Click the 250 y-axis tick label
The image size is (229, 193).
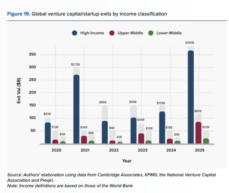(x=32, y=80)
